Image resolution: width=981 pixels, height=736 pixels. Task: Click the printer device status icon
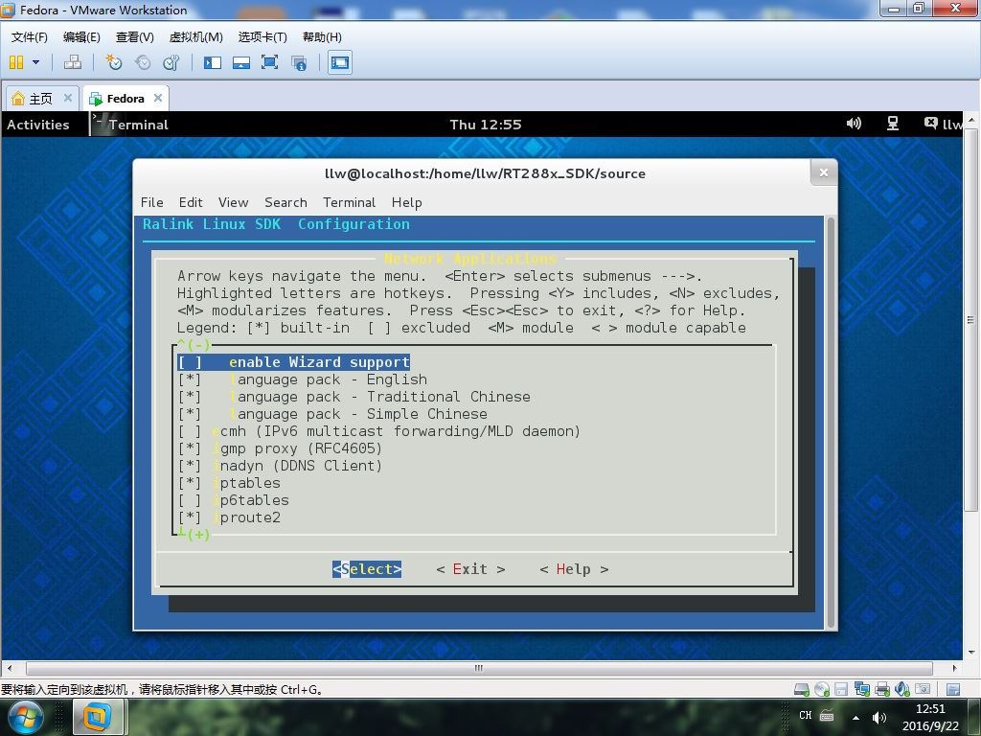point(882,690)
